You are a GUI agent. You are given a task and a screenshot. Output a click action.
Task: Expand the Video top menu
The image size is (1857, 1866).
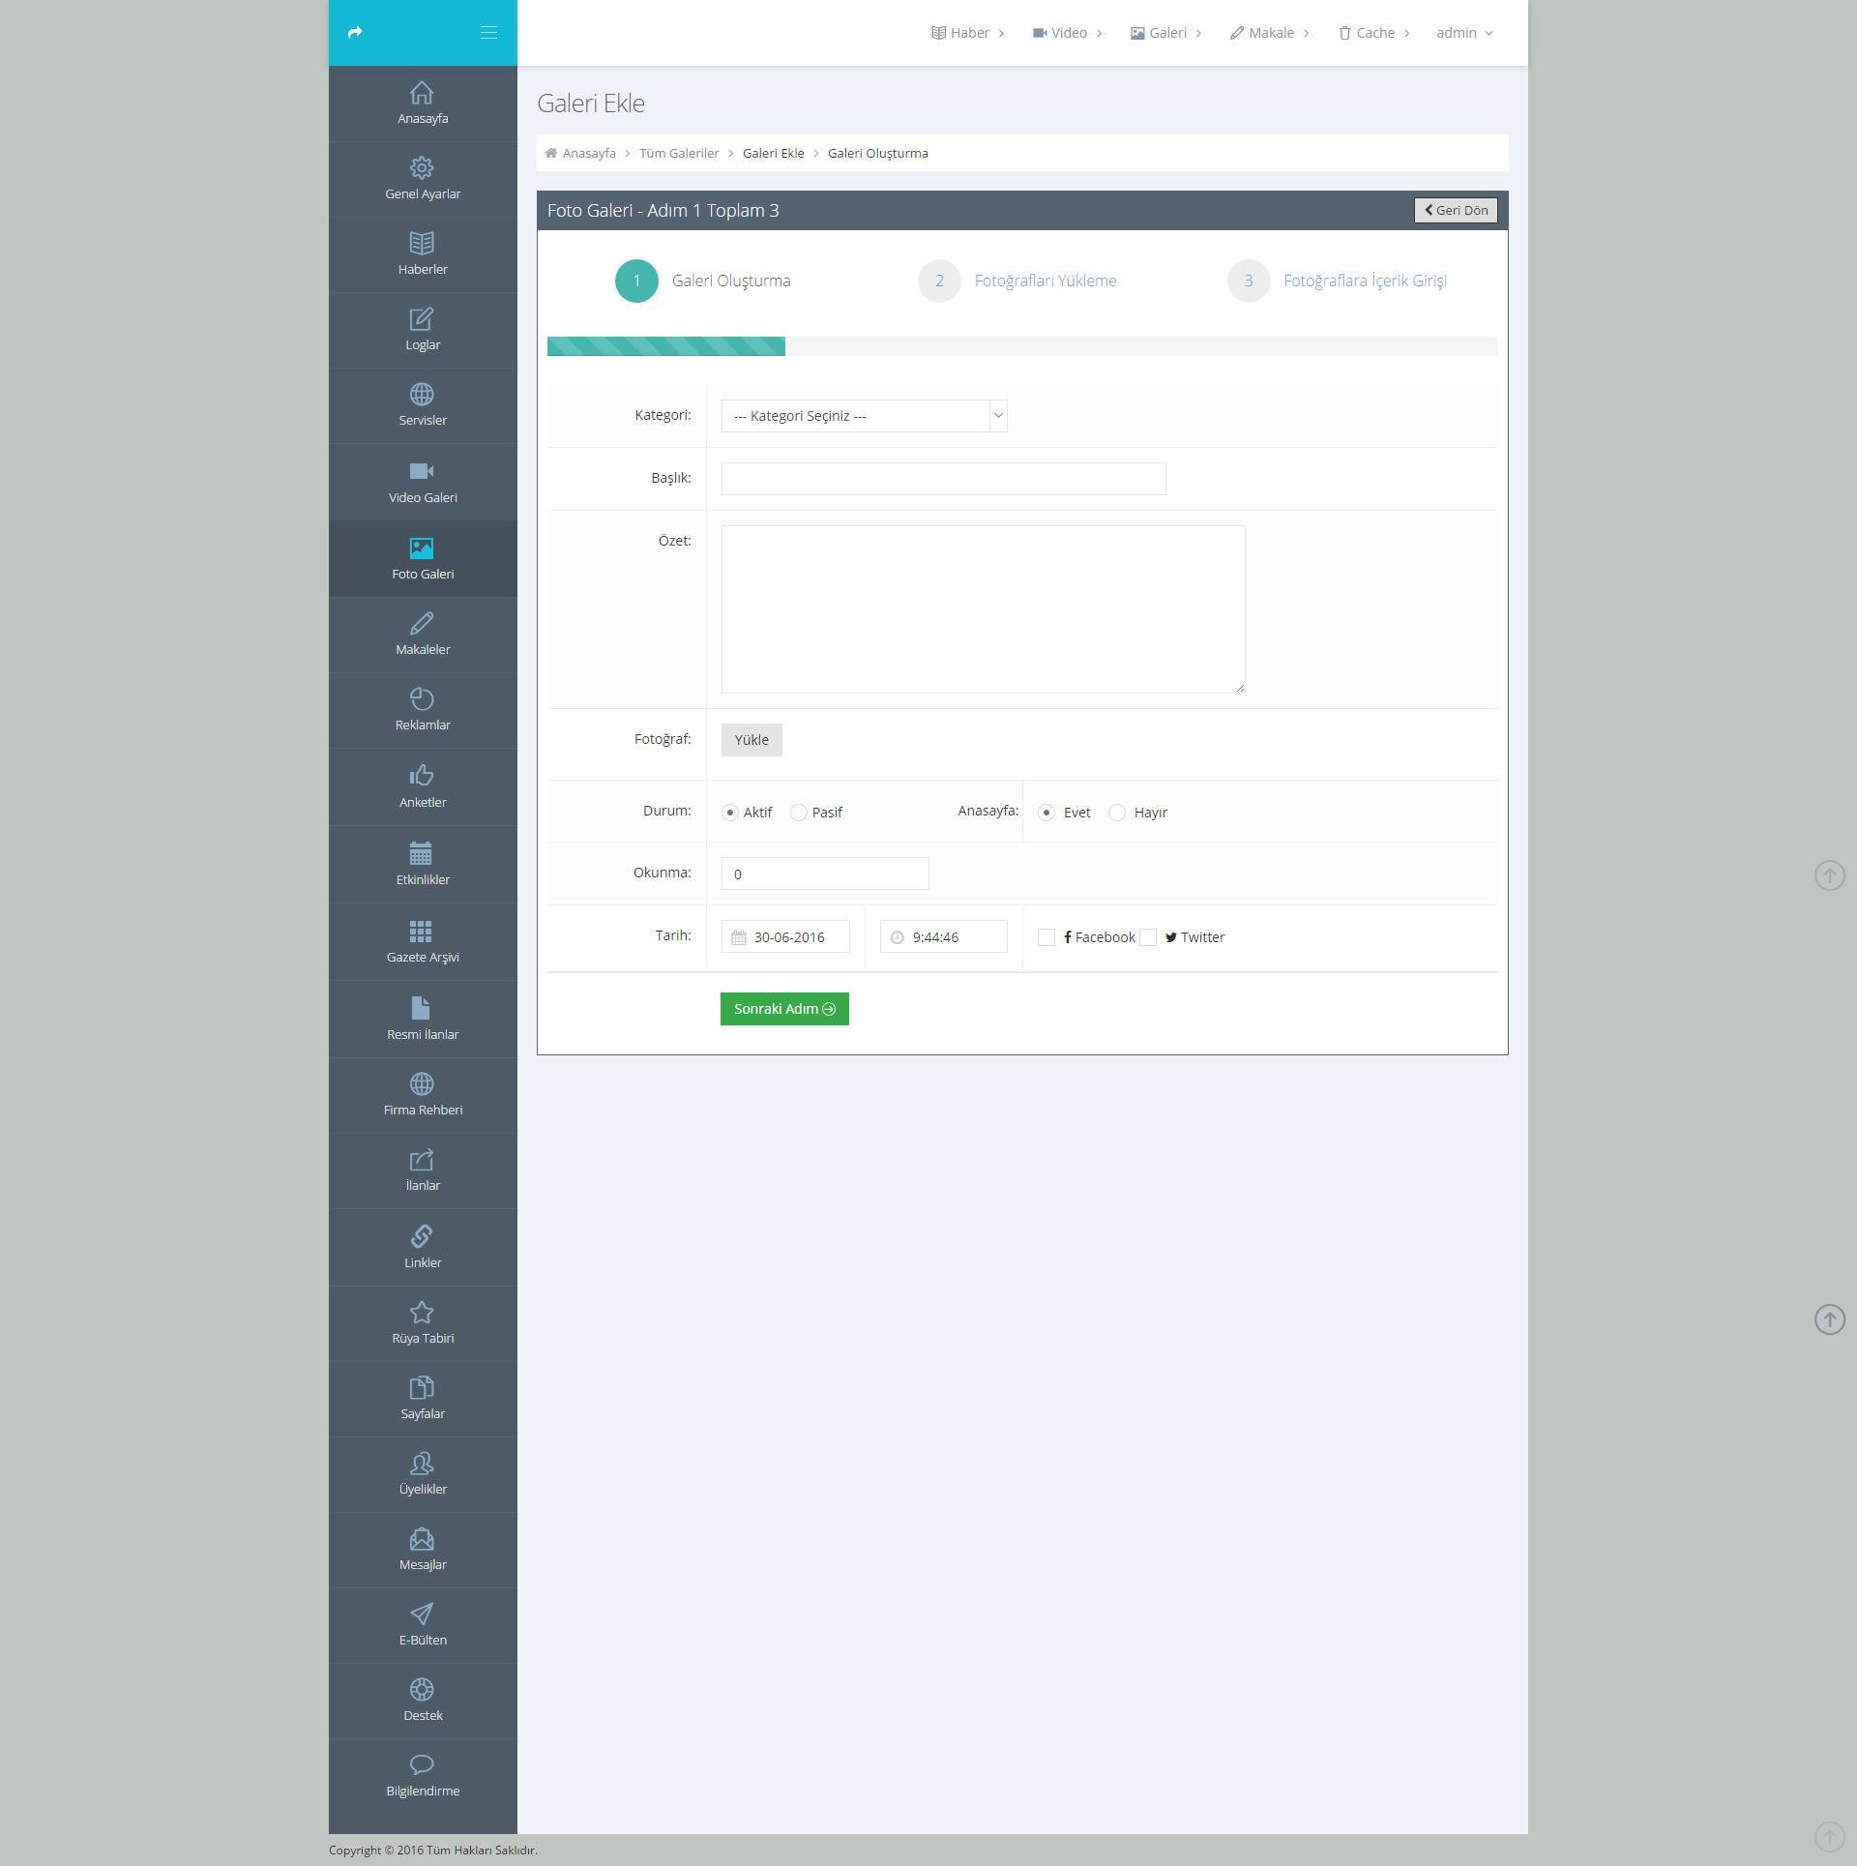pyautogui.click(x=1068, y=33)
